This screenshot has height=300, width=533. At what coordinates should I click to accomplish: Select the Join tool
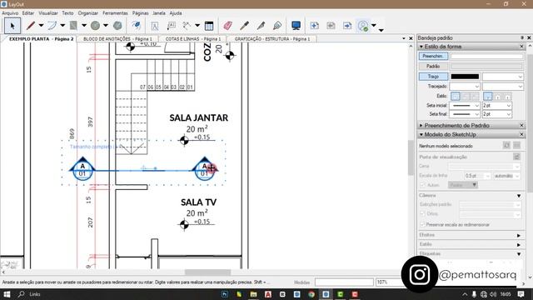(277, 26)
